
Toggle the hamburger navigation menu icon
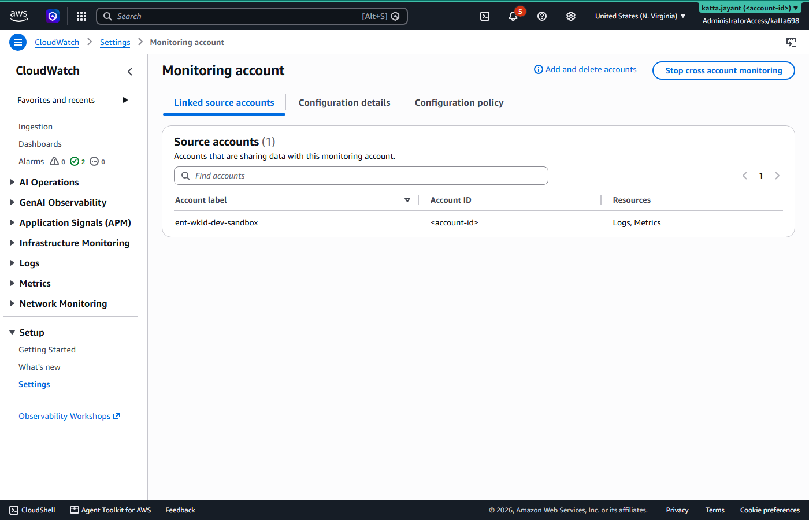(x=18, y=42)
